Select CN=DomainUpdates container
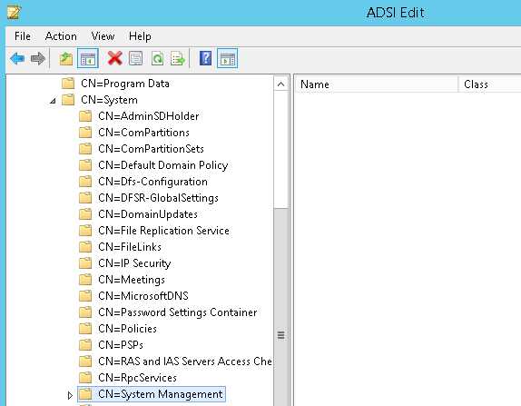The width and height of the screenshot is (521, 406). [x=148, y=214]
